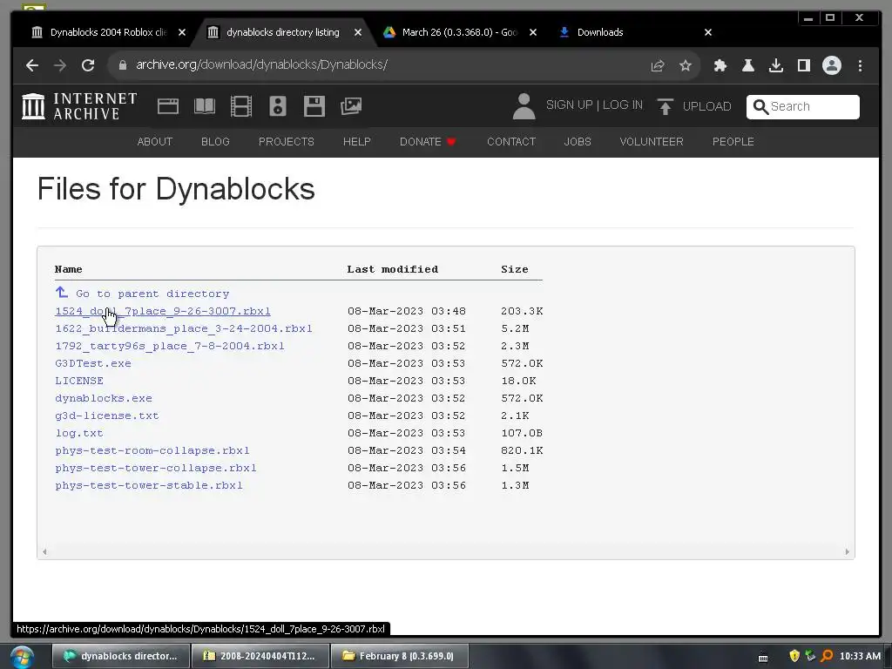The height and width of the screenshot is (669, 892).
Task: Click the Internet Archive logo
Action: pos(79,106)
